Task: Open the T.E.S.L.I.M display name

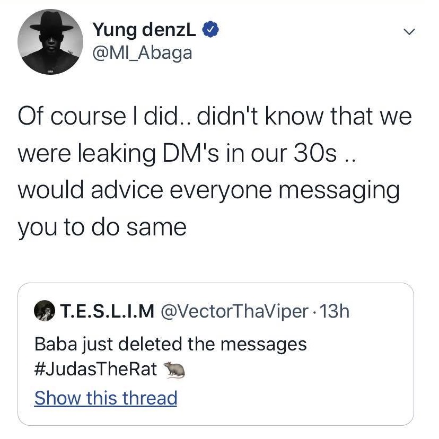Action: [x=106, y=311]
